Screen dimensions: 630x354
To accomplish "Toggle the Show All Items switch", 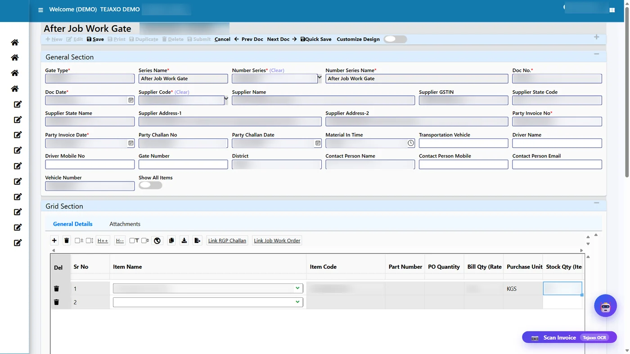I will click(x=150, y=185).
